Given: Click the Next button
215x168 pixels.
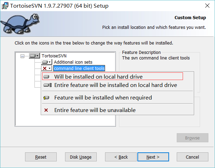Looking at the screenshot, I should pyautogui.click(x=153, y=157).
